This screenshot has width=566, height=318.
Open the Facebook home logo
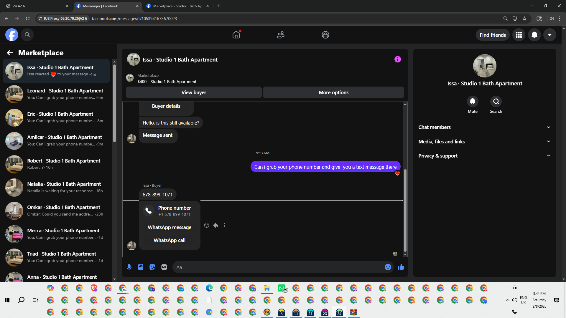12,35
